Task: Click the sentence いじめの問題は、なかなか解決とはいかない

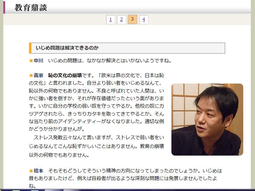Action: (96, 61)
